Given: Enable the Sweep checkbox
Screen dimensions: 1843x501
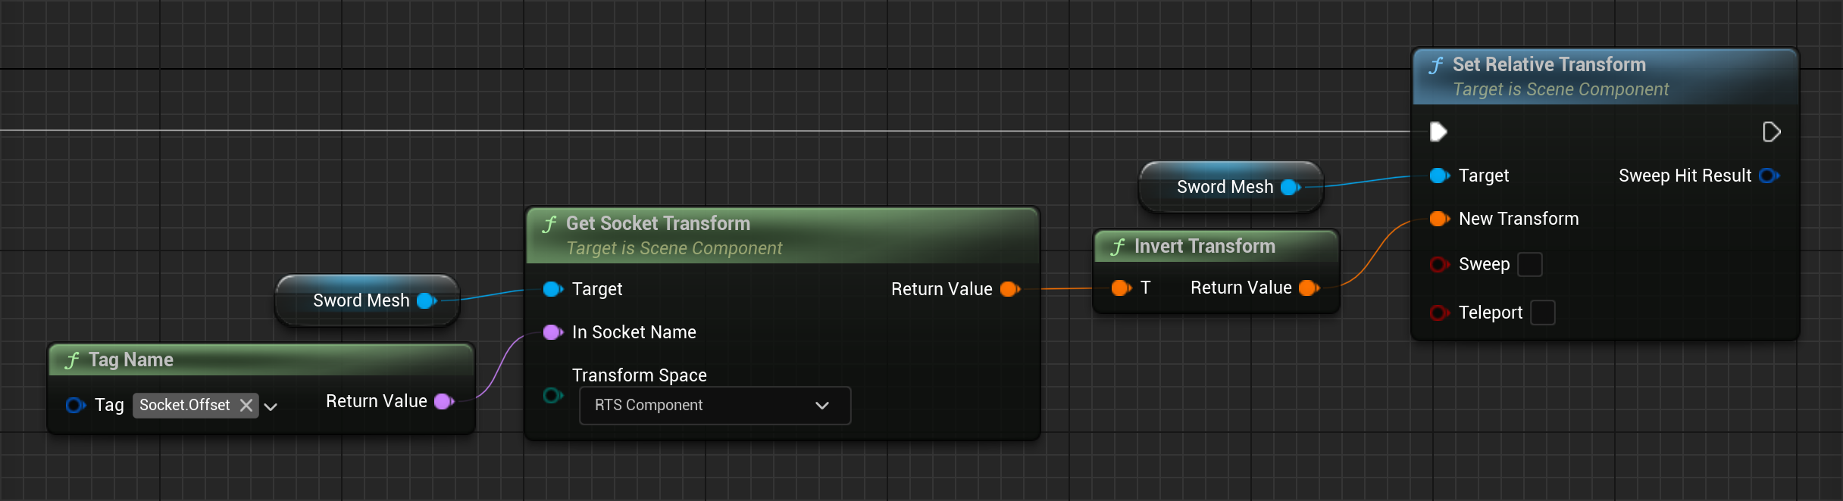Looking at the screenshot, I should coord(1530,264).
